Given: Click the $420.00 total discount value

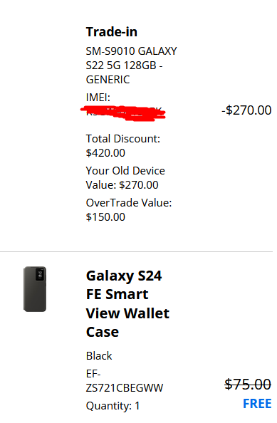Looking at the screenshot, I should 105,153.
